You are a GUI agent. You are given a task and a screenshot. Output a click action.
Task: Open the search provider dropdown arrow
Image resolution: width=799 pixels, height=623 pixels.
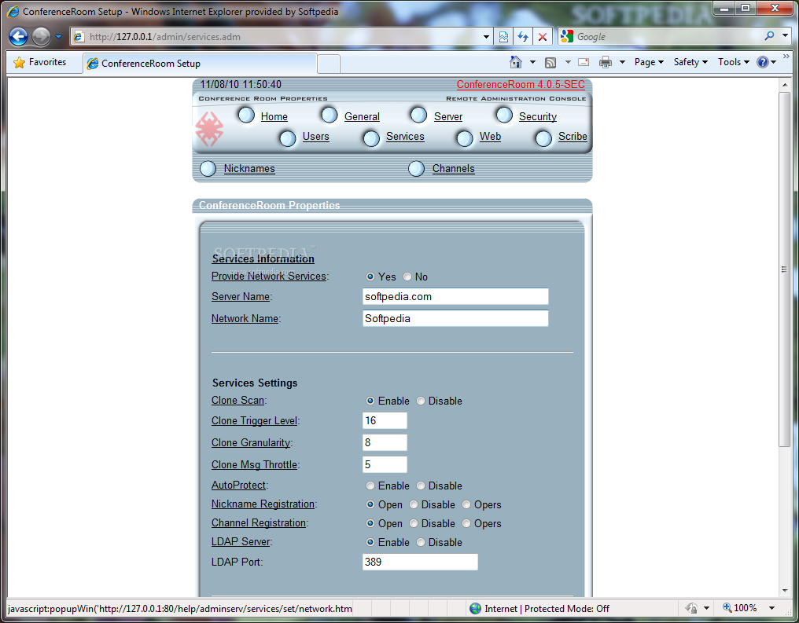coord(786,36)
